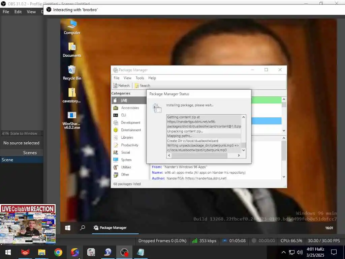Show hidden system tray icons chevron
345x259 pixels.
click(x=284, y=252)
